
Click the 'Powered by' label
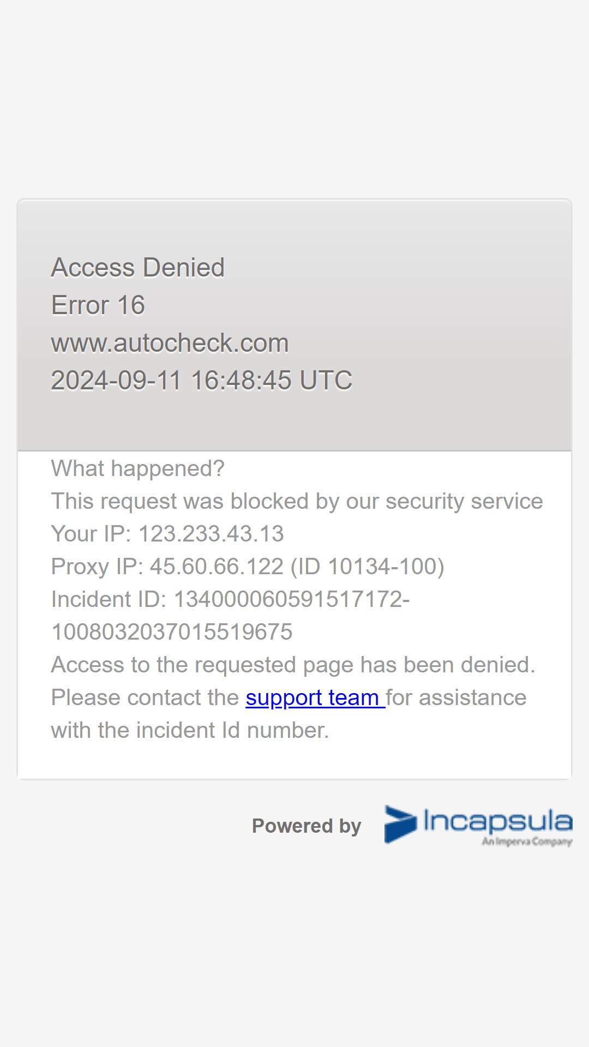tap(306, 826)
